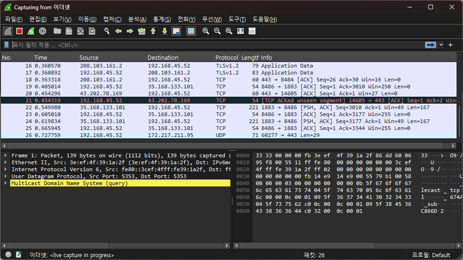463x260 pixels.
Task: Click the 프로필: Default status entry
Action: (x=431, y=255)
